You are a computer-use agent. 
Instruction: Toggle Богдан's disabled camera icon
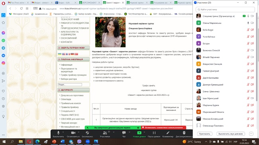click(x=252, y=44)
